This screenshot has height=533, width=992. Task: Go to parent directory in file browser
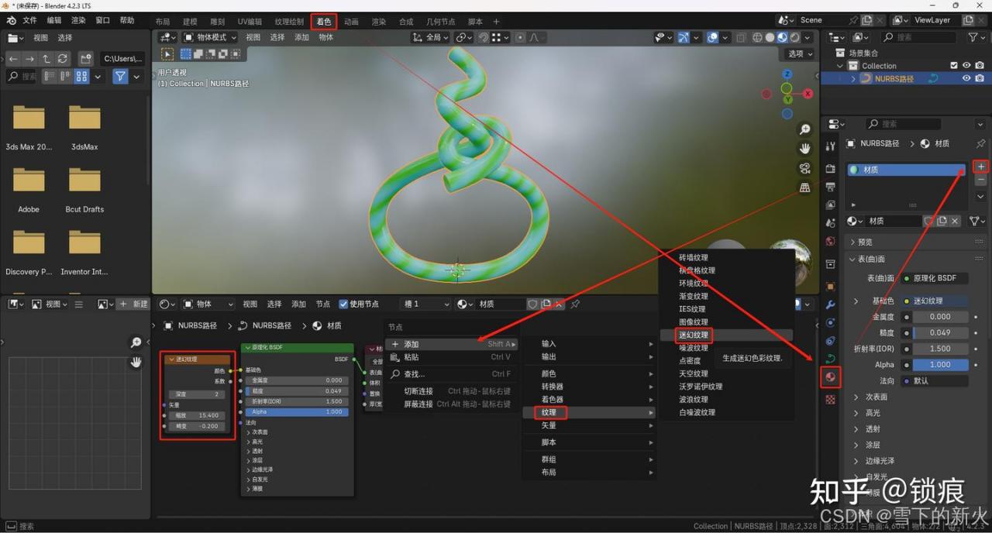coord(46,58)
